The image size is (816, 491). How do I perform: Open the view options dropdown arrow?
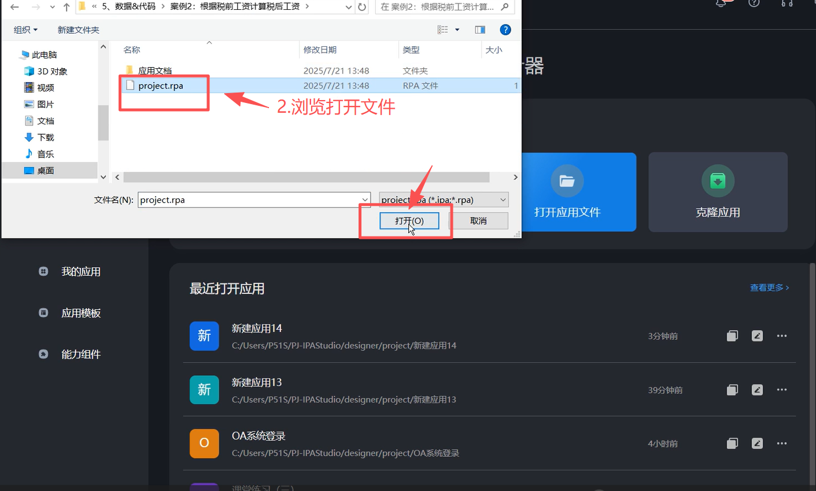457,29
